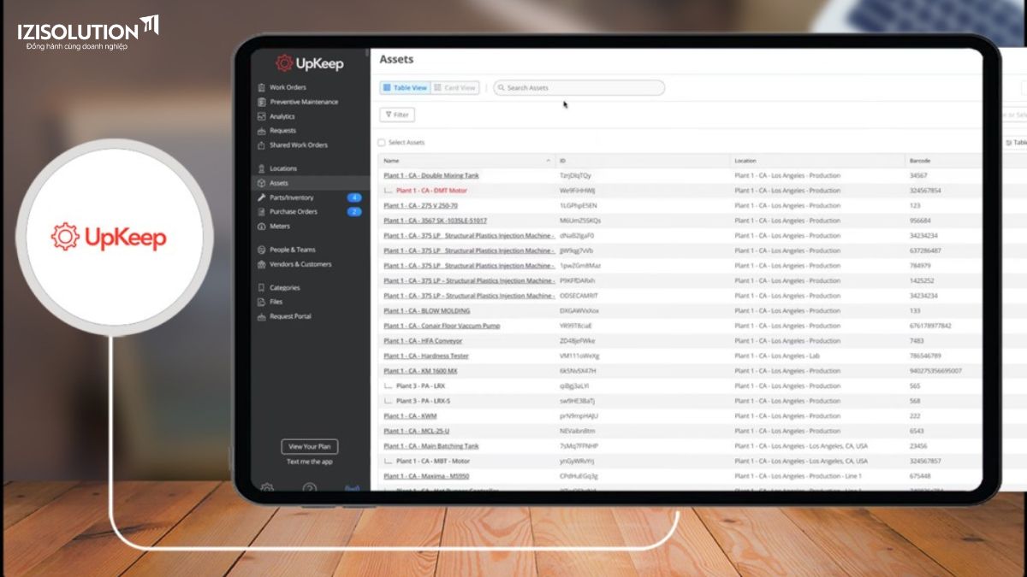Click the People & Teams icon
This screenshot has width=1027, height=577.
262,250
